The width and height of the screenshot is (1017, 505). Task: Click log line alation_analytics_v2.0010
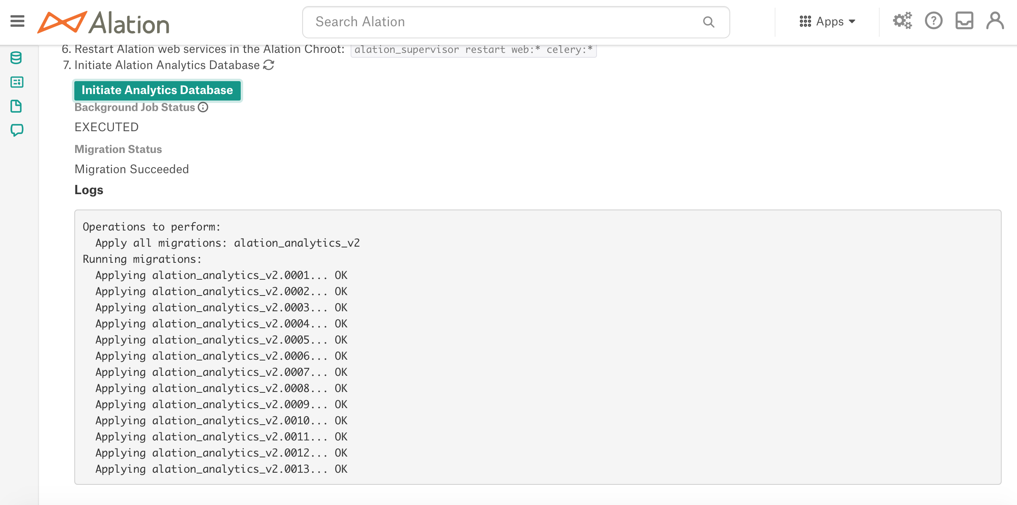[221, 421]
